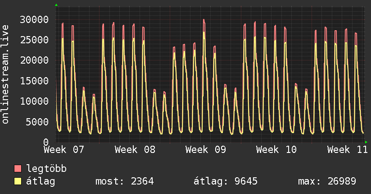Click the 15000 Y-axis value

coord(34,81)
